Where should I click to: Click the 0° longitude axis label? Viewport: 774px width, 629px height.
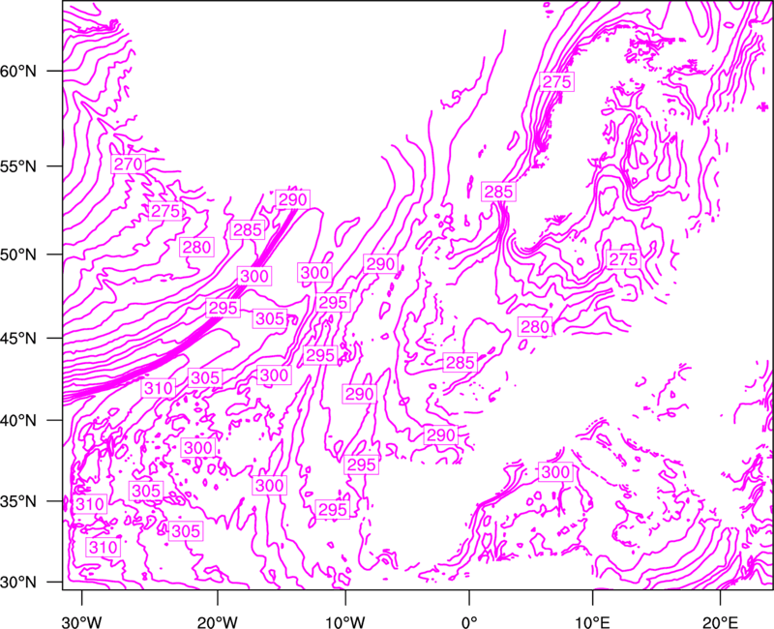[469, 622]
